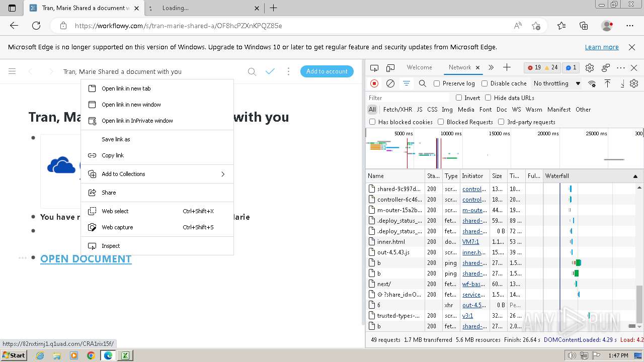The width and height of the screenshot is (644, 362).
Task: Open network search magnifier
Action: (x=423, y=83)
